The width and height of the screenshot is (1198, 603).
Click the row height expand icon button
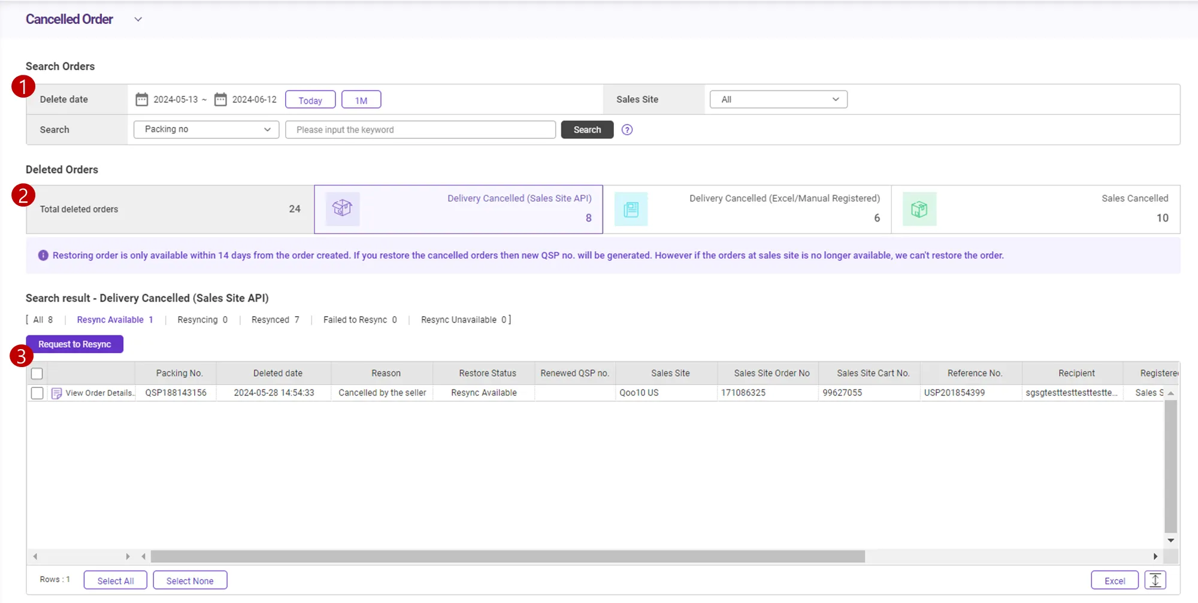[1155, 580]
